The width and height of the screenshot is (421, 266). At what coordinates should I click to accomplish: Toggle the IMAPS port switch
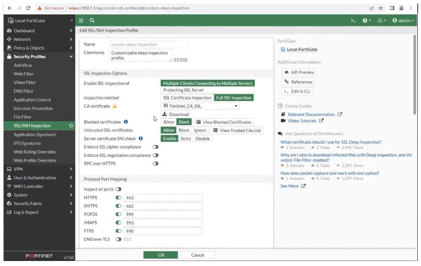(x=119, y=223)
